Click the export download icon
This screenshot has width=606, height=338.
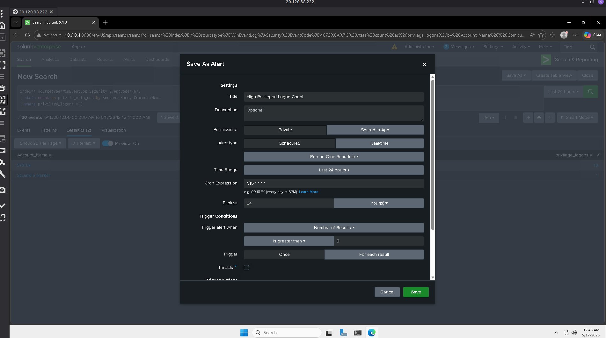550,118
